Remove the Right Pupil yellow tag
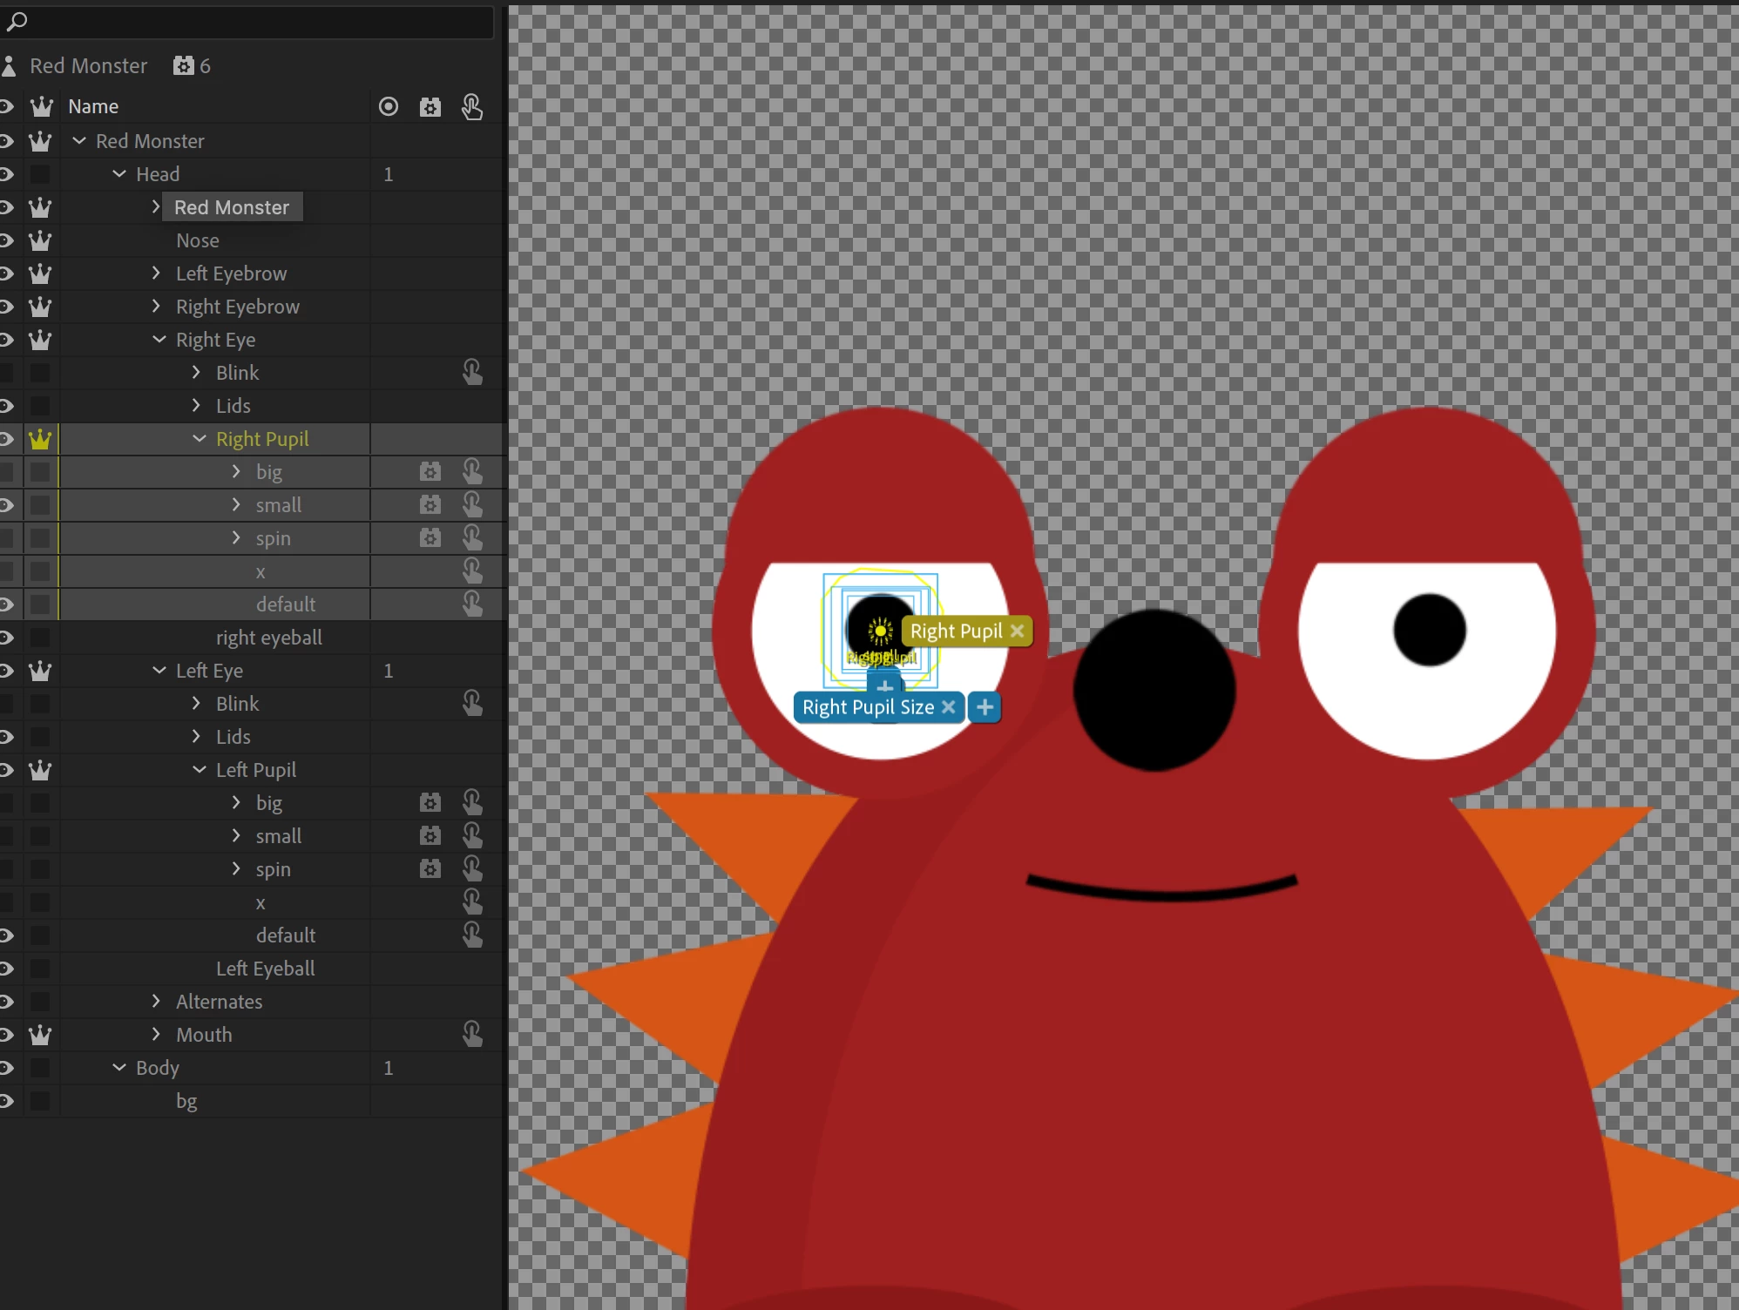 [1017, 631]
